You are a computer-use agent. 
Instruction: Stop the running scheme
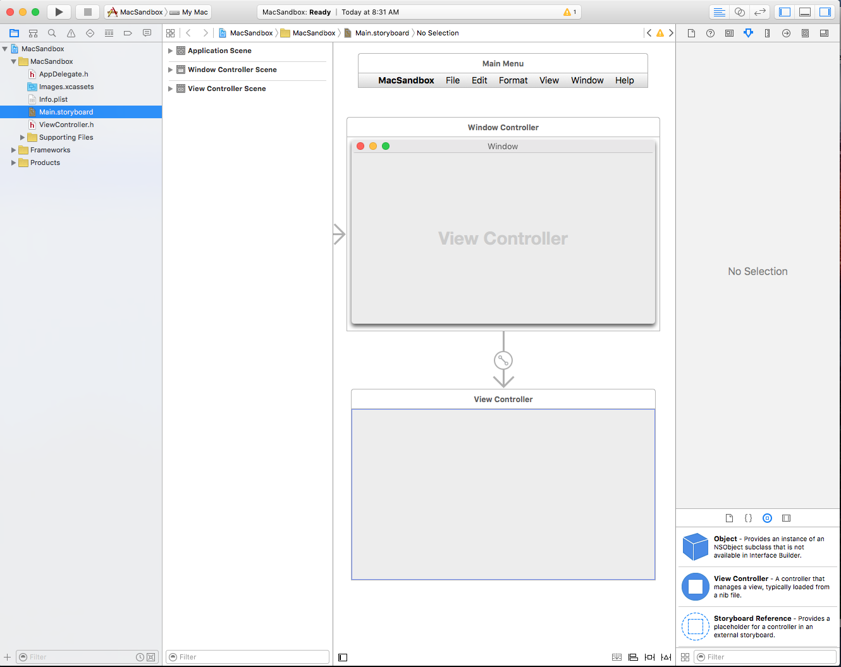point(88,12)
